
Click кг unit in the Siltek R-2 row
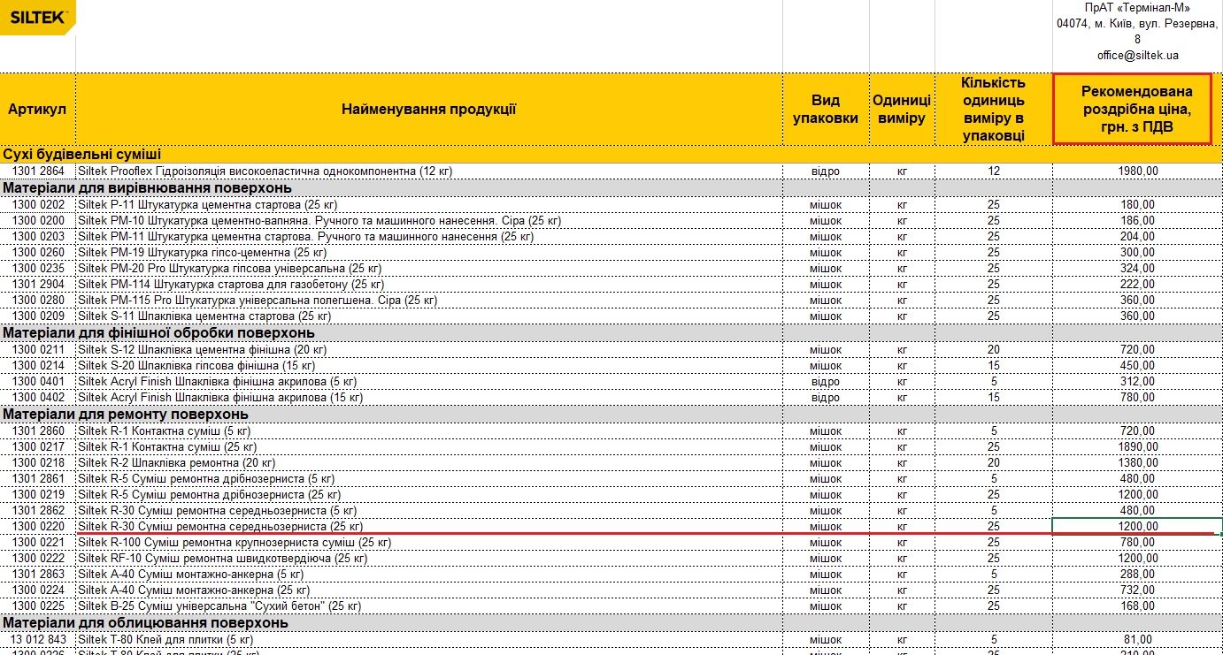point(902,462)
